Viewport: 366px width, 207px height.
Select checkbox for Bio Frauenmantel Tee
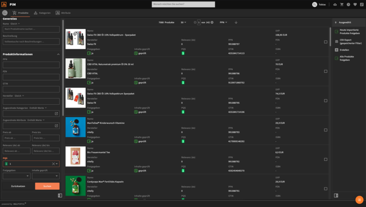[325, 159]
